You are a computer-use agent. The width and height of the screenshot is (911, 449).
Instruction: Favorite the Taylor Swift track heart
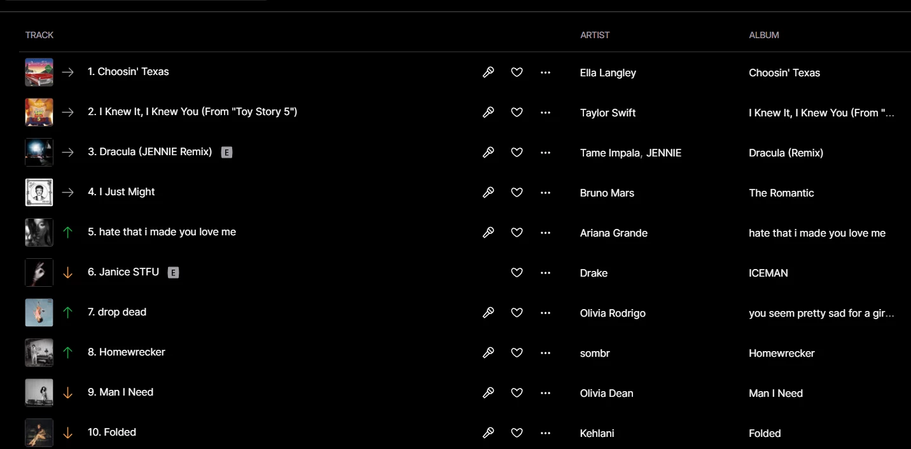coord(517,113)
